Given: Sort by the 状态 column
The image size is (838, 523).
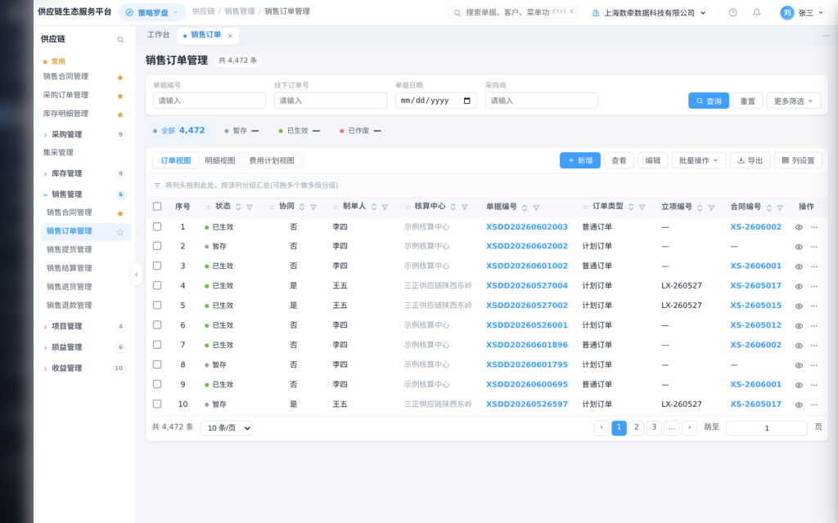Looking at the screenshot, I should [238, 207].
